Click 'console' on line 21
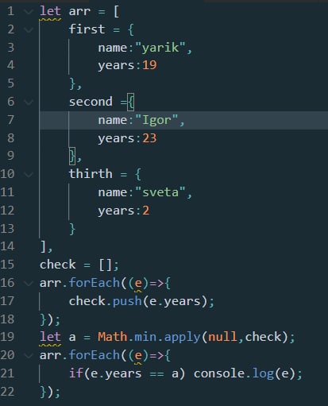This screenshot has height=406, width=328. pos(219,373)
